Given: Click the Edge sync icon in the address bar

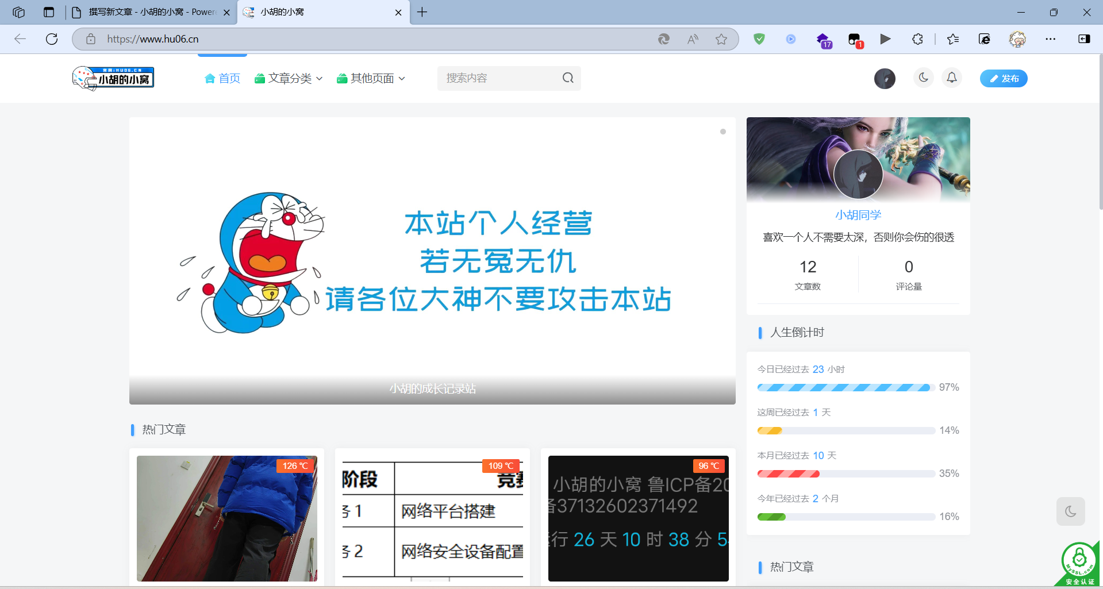Looking at the screenshot, I should [664, 39].
